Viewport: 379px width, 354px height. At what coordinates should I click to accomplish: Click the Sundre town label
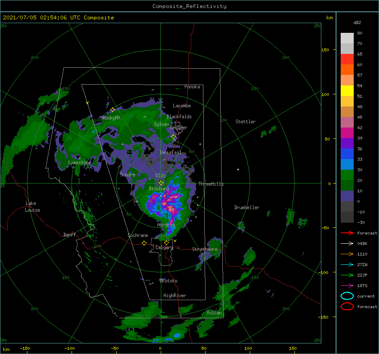click(128, 175)
